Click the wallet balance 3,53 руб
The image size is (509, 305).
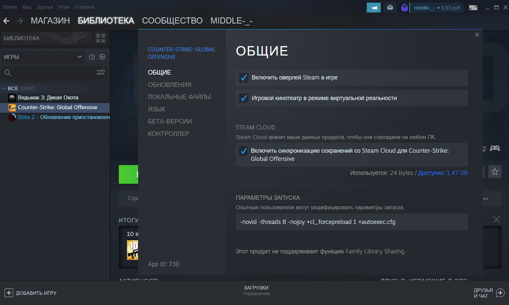(x=450, y=8)
